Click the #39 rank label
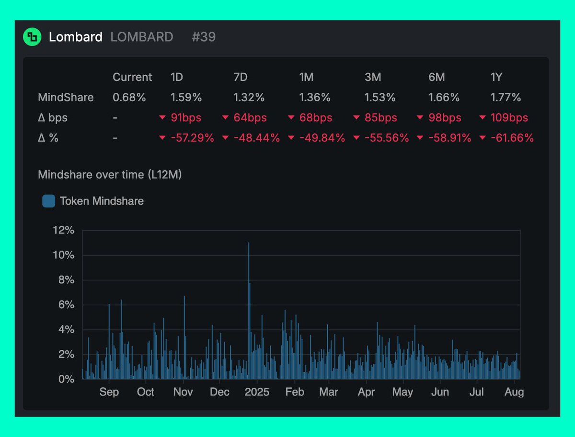This screenshot has height=437, width=575. [204, 37]
